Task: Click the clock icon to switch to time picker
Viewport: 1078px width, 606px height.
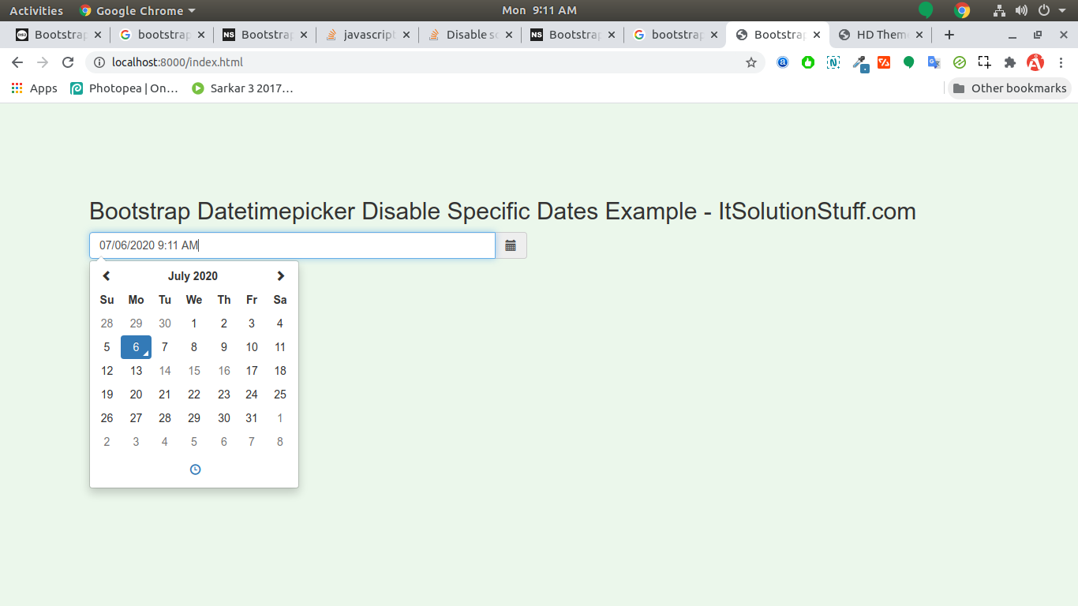Action: [x=195, y=469]
